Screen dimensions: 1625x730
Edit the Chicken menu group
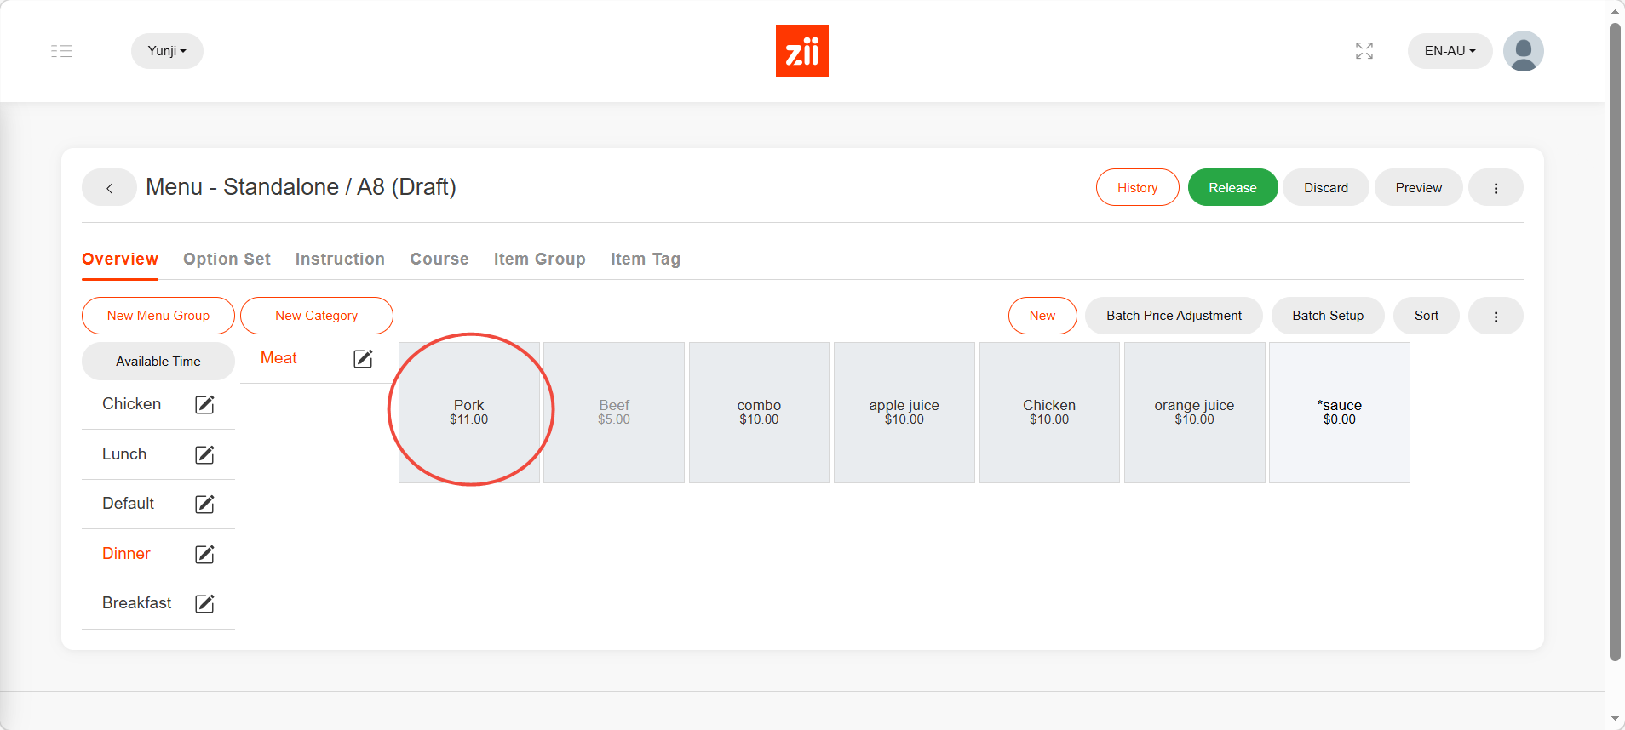coord(204,405)
